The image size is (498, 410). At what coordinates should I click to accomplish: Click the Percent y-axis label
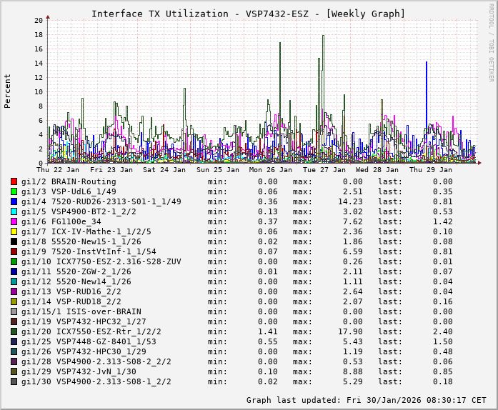click(8, 91)
